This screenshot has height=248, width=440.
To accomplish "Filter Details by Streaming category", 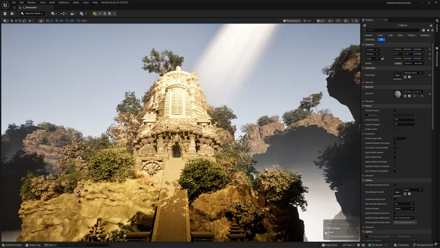I will tap(370, 40).
